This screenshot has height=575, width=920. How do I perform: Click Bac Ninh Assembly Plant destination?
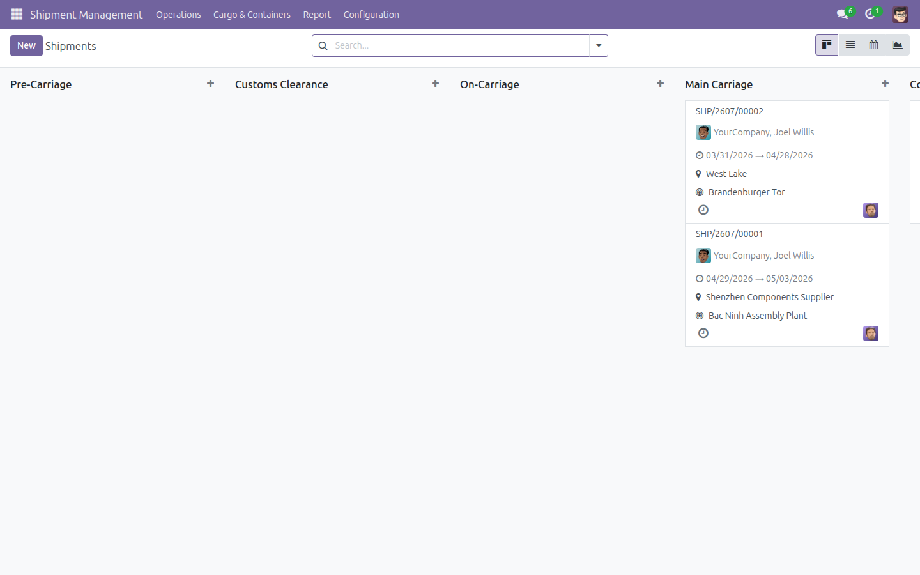tap(758, 316)
